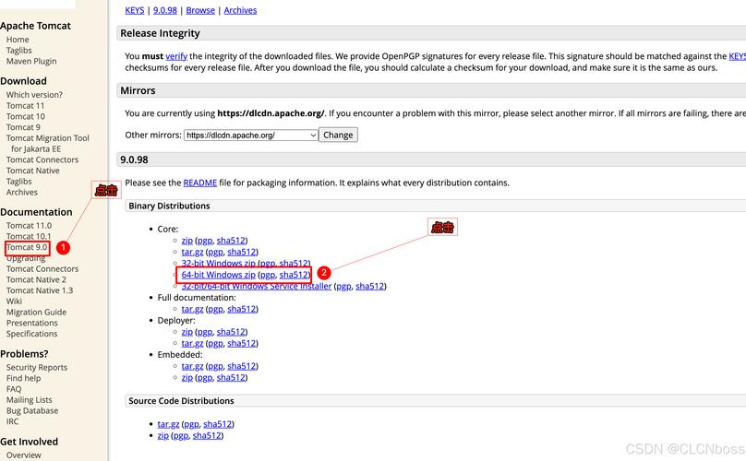Open Migration Guide in Documentation sidebar
Image resolution: width=746 pixels, height=461 pixels.
(x=36, y=313)
